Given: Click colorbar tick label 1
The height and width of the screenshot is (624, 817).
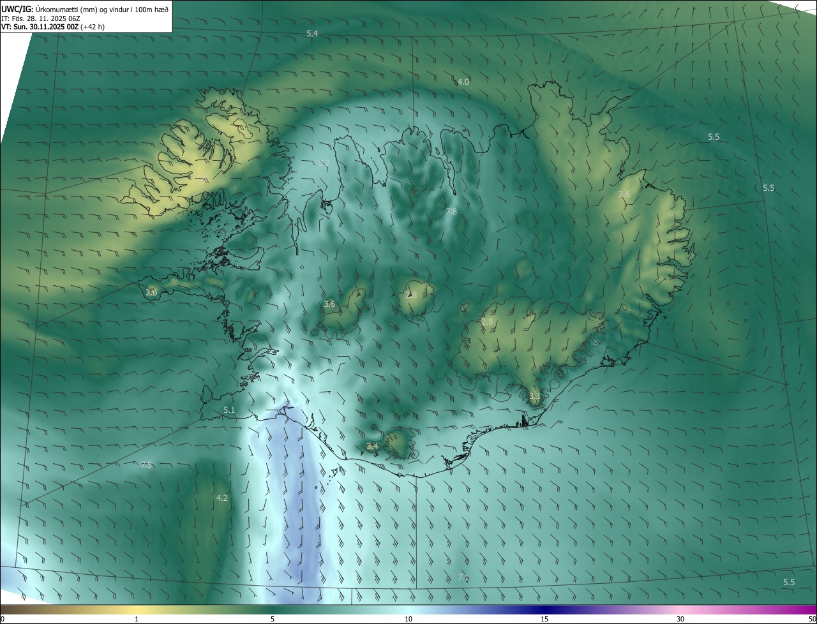Looking at the screenshot, I should [137, 619].
